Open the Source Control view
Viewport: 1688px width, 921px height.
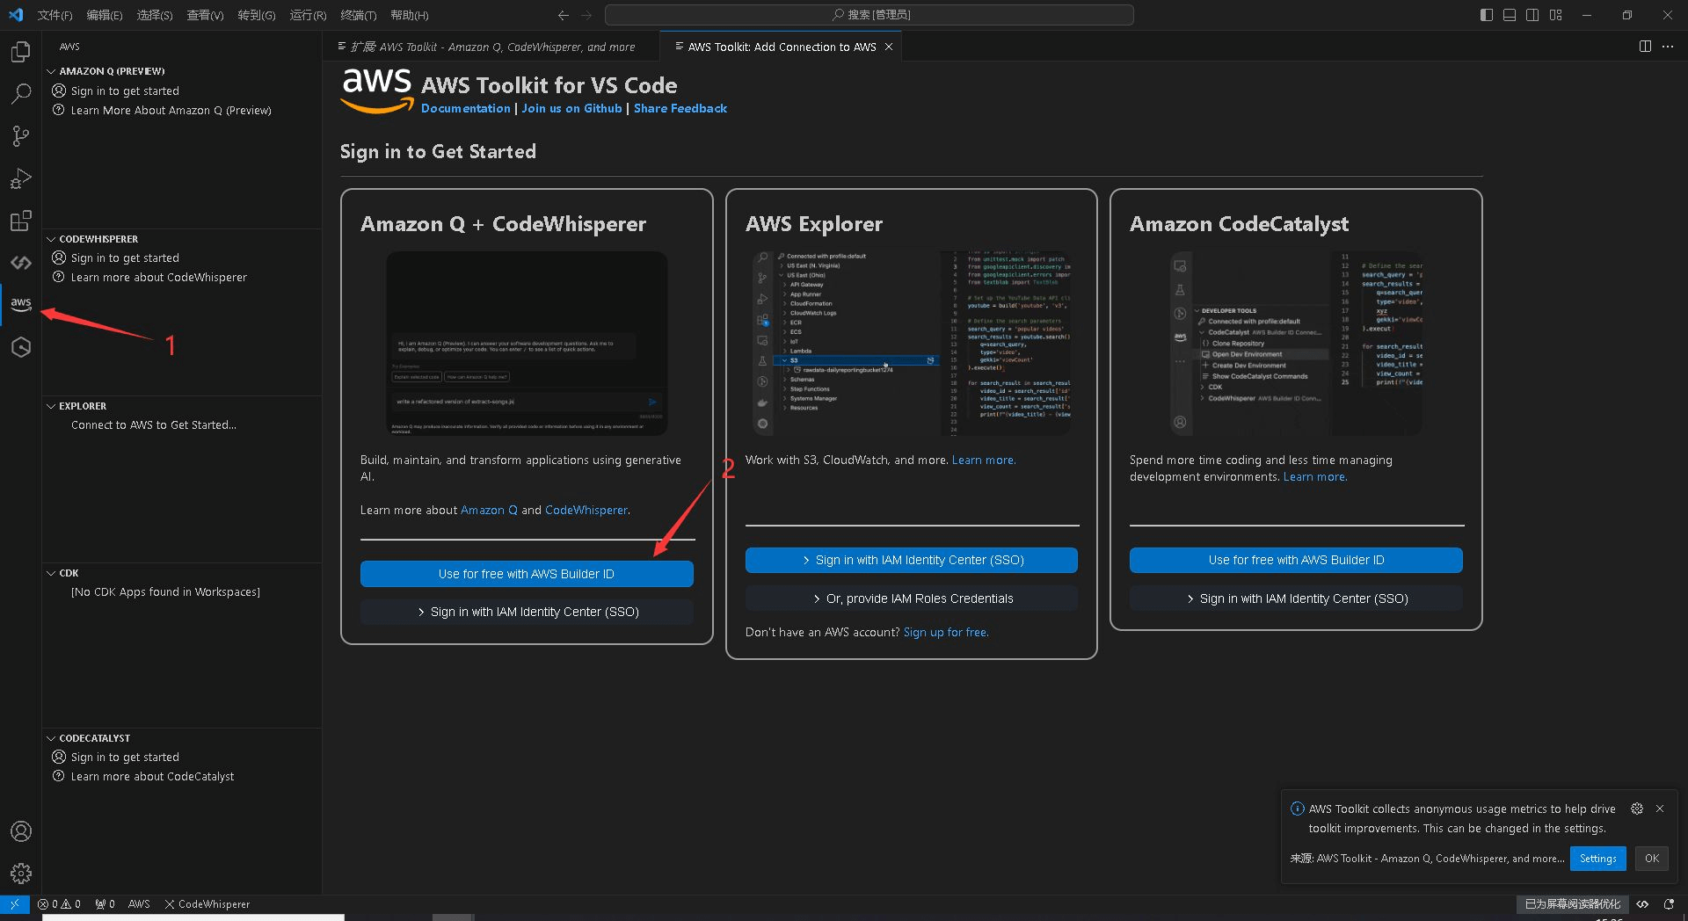[x=21, y=135]
